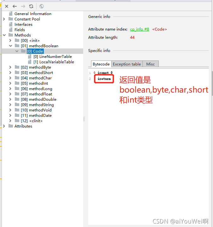Click the LineNumberTable file icon
Screen dimensions: 213x227
[x=30, y=56]
